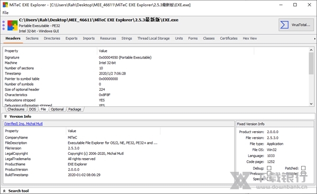Image resolution: width=317 pixels, height=194 pixels.
Task: Switch to the Resources tab
Action: tap(108, 39)
